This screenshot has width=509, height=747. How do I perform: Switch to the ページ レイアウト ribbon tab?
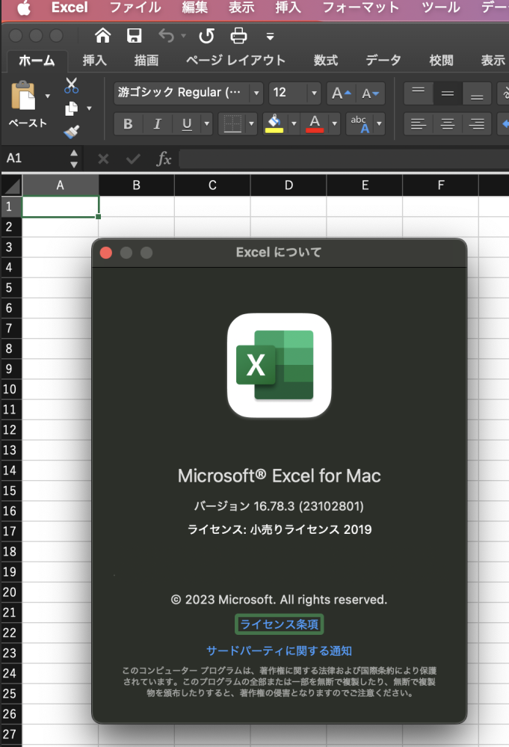[x=235, y=61]
